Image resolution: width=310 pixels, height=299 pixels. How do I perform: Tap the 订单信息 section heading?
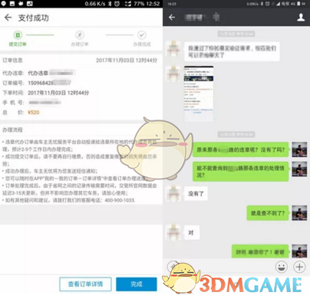click(x=12, y=61)
